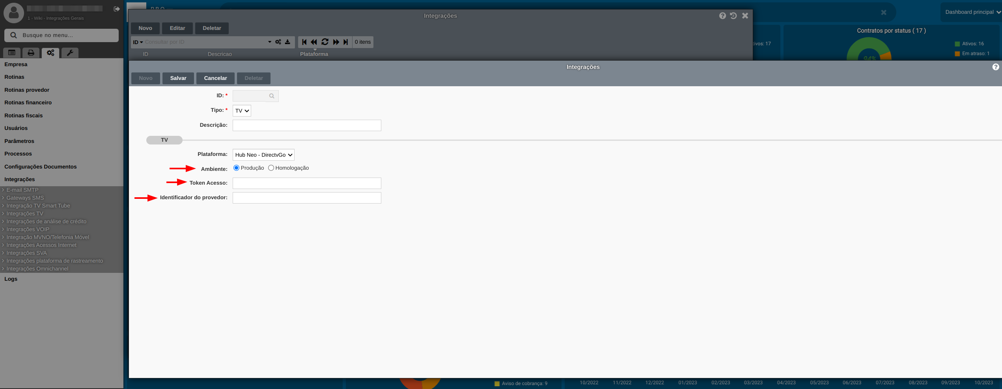1002x389 pixels.
Task: Click the yellow Aviso de cobrança swatch
Action: point(497,383)
